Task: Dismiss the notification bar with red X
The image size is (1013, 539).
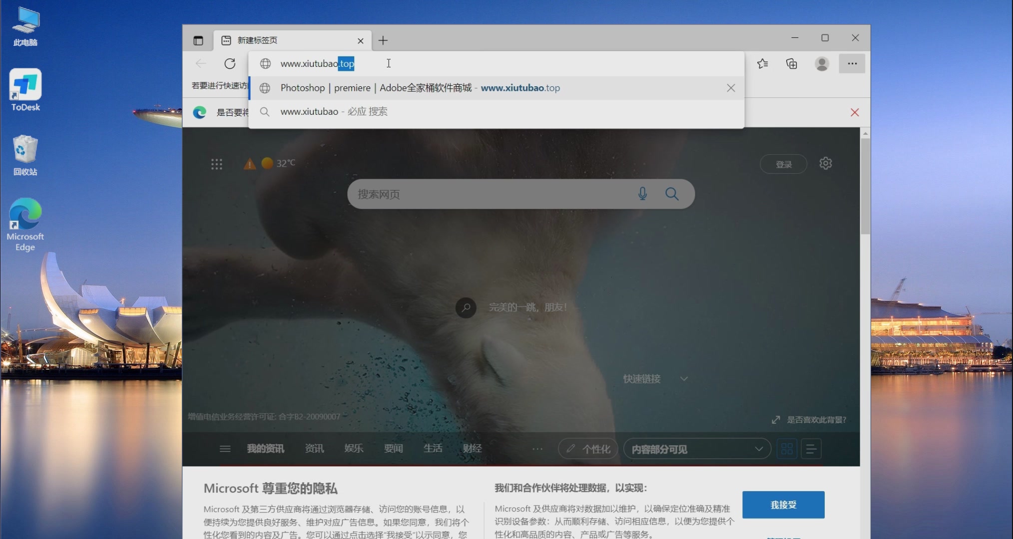Action: tap(855, 112)
